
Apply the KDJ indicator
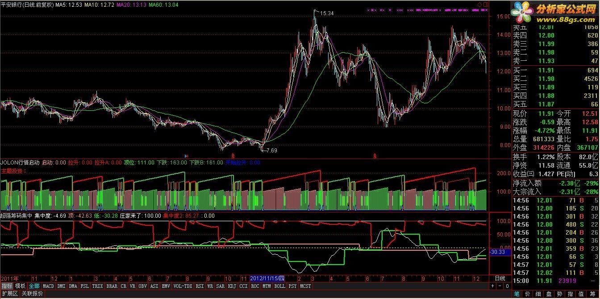coord(232,286)
